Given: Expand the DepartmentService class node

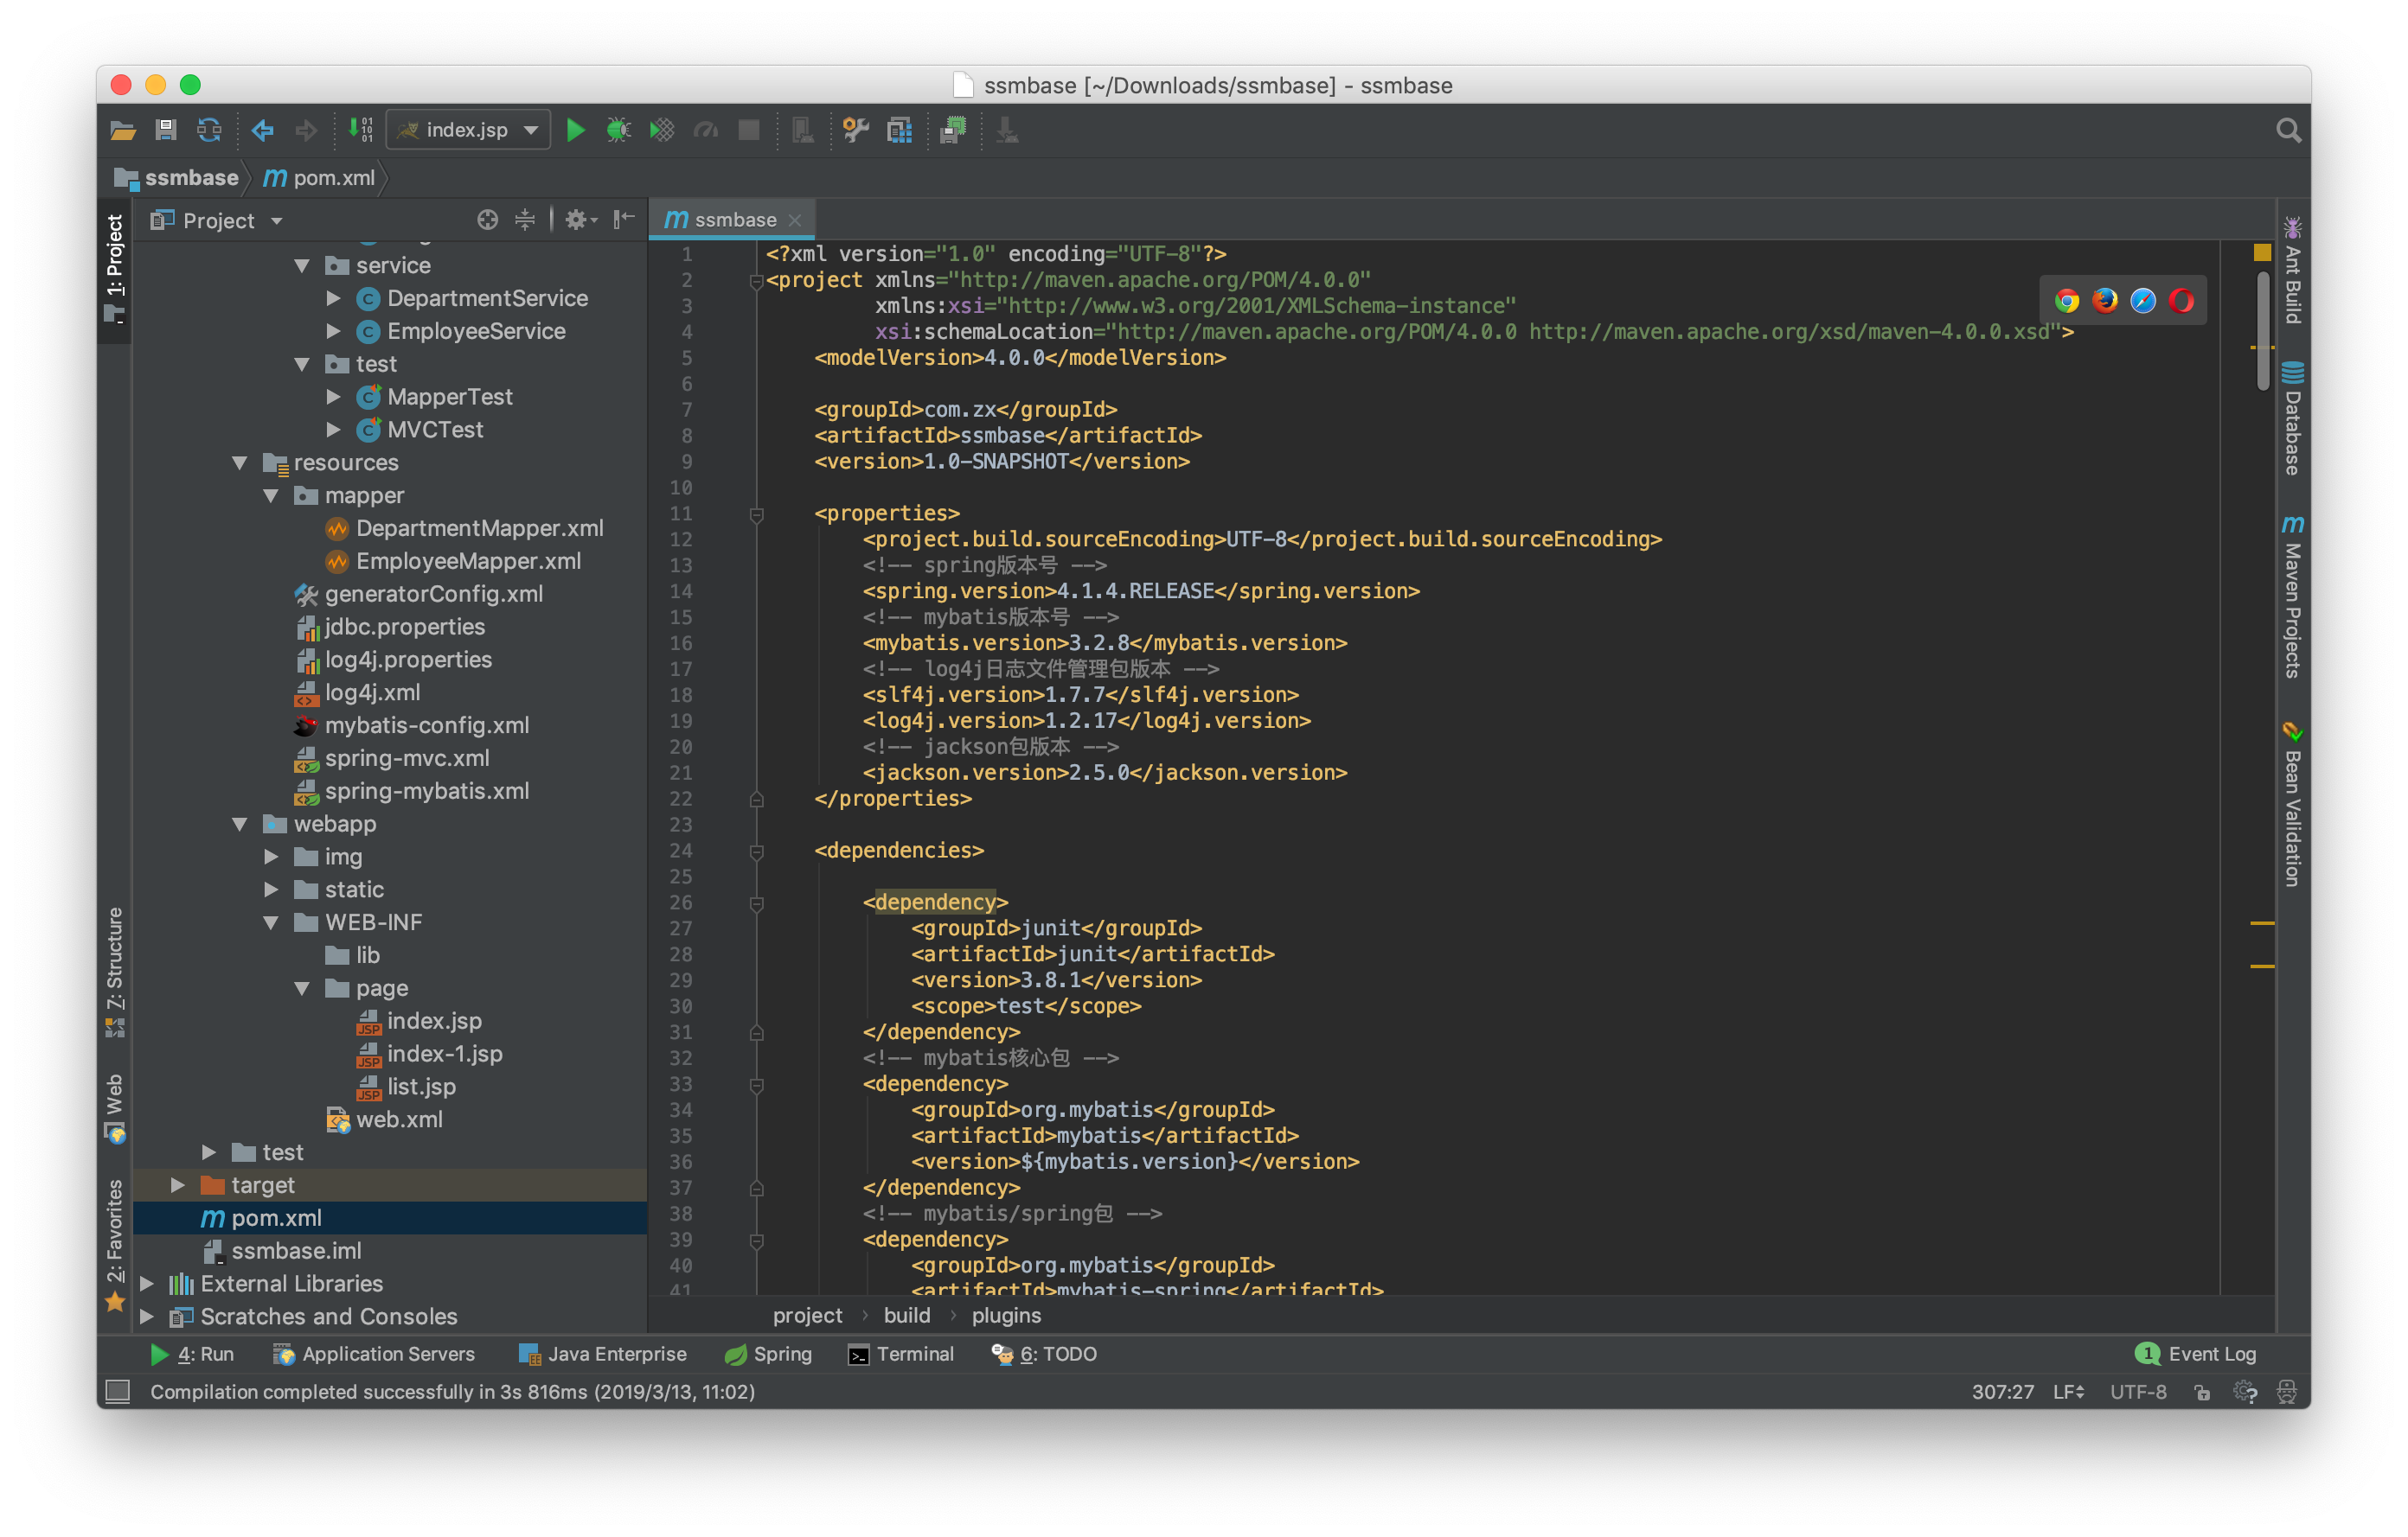Looking at the screenshot, I should click(333, 299).
